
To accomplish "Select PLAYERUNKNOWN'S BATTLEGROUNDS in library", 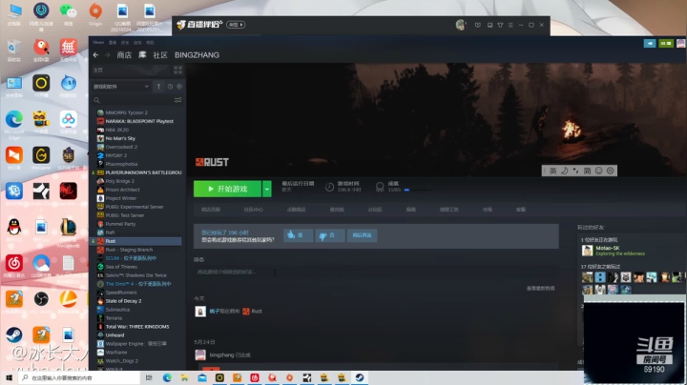I will coord(139,172).
